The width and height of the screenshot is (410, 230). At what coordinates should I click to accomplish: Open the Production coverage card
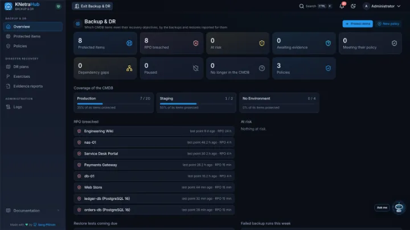pyautogui.click(x=113, y=103)
